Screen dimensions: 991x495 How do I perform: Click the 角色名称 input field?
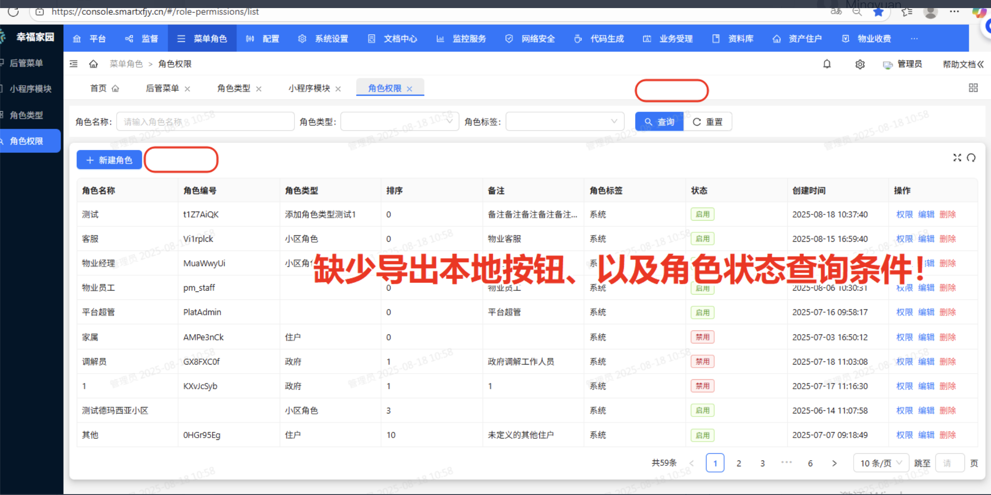pos(205,122)
